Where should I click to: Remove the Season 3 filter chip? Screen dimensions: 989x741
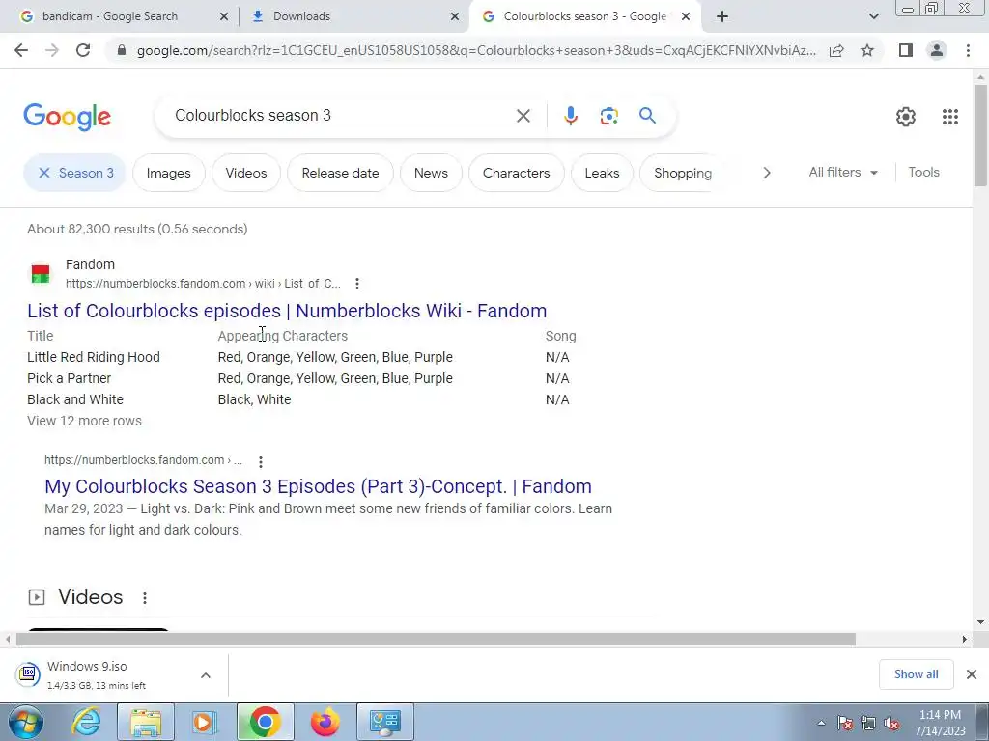44,173
